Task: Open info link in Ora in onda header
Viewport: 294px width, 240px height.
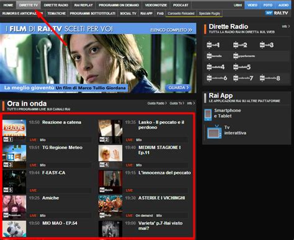Action: [x=190, y=103]
